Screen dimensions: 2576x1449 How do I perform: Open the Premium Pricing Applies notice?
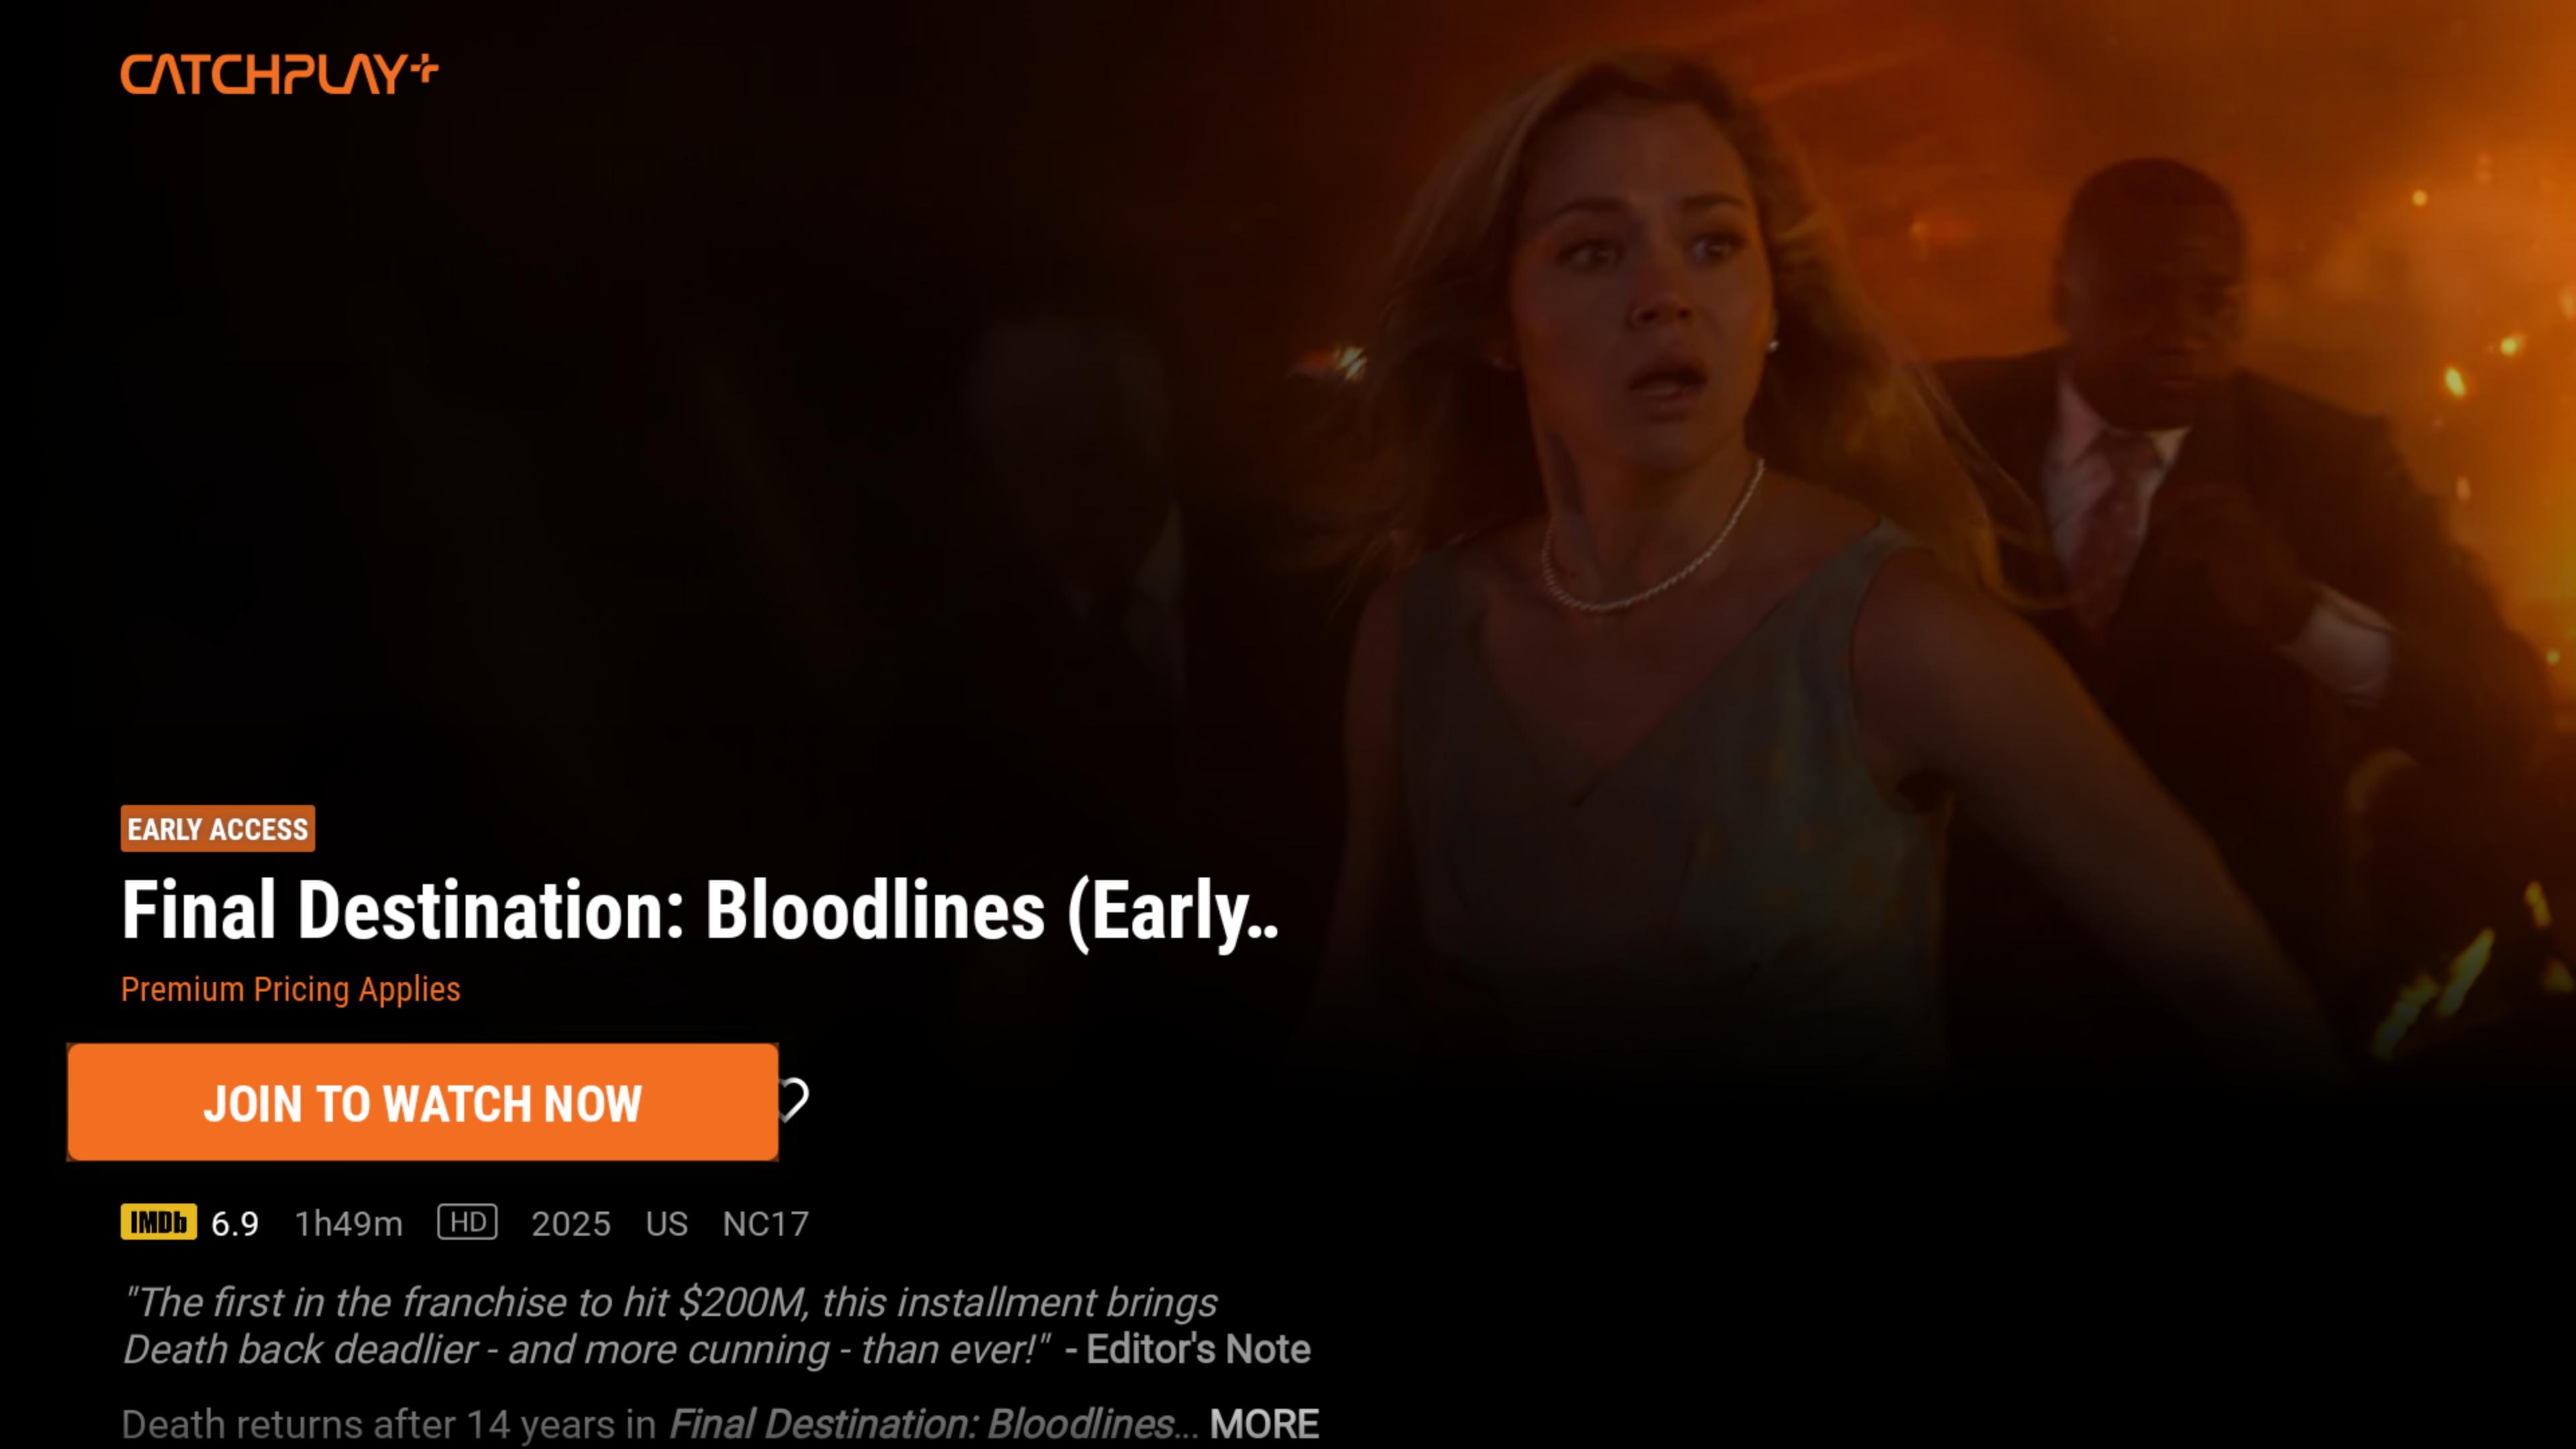point(290,989)
